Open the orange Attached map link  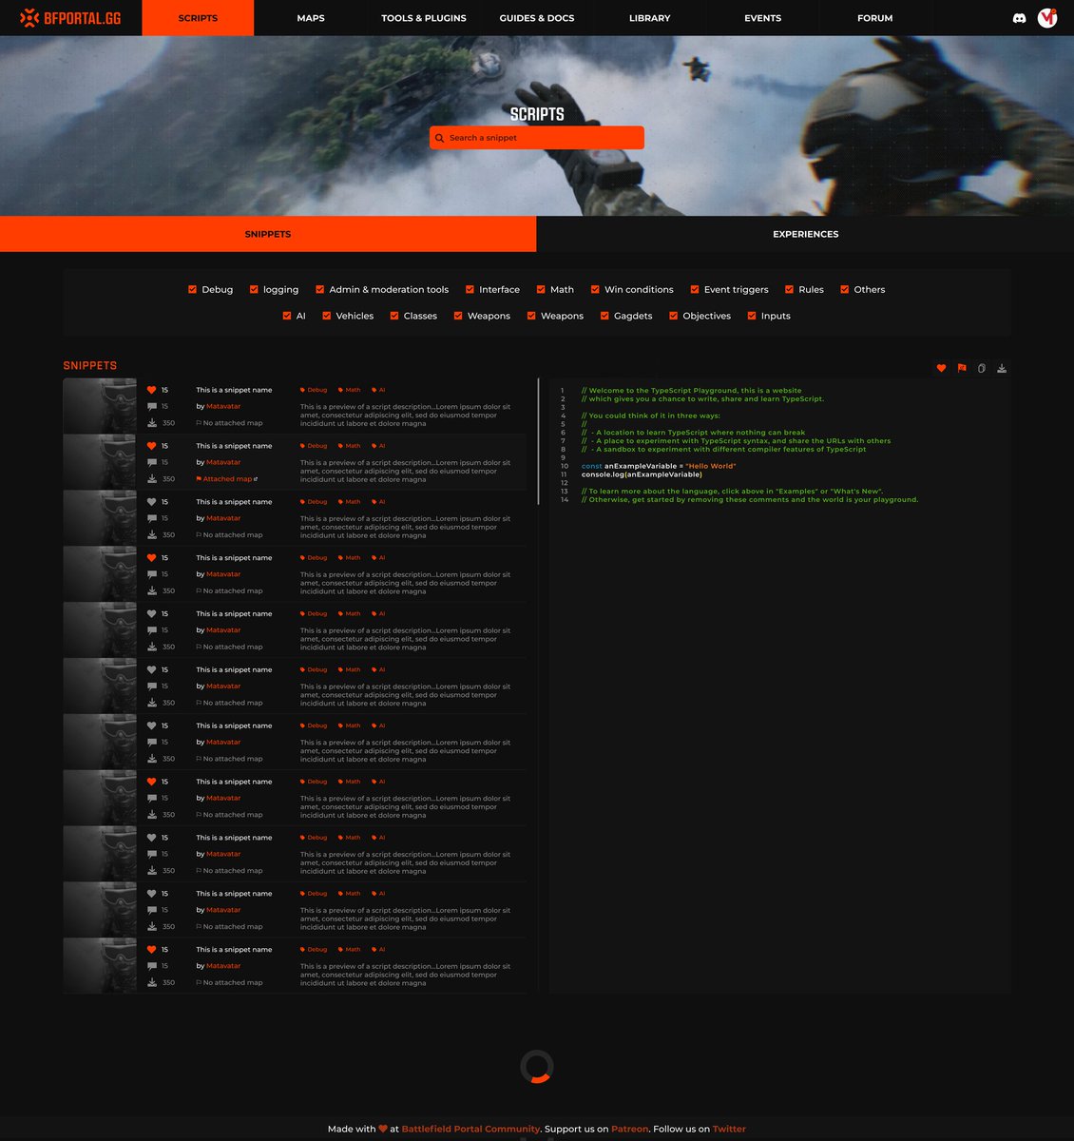click(x=227, y=479)
